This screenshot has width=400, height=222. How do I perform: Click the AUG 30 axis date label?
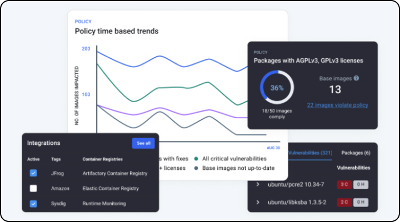[273, 148]
